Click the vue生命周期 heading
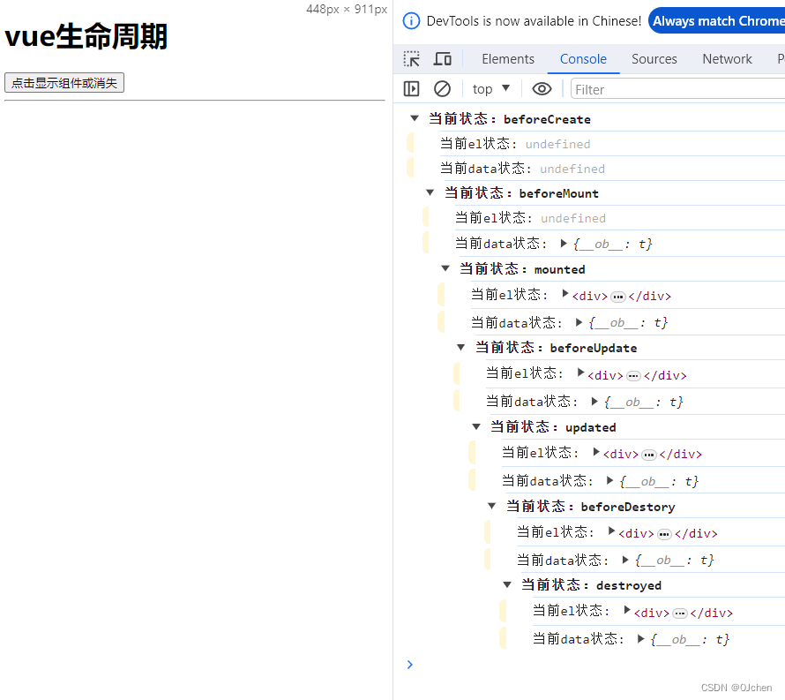785x700 pixels. (x=86, y=37)
